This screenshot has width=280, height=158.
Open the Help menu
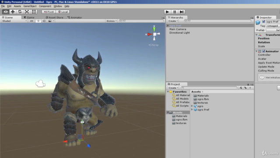click(x=67, y=6)
